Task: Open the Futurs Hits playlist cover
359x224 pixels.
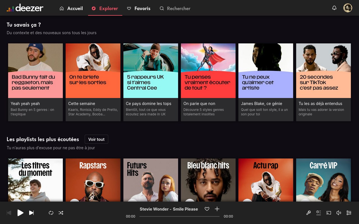Action: (151, 180)
